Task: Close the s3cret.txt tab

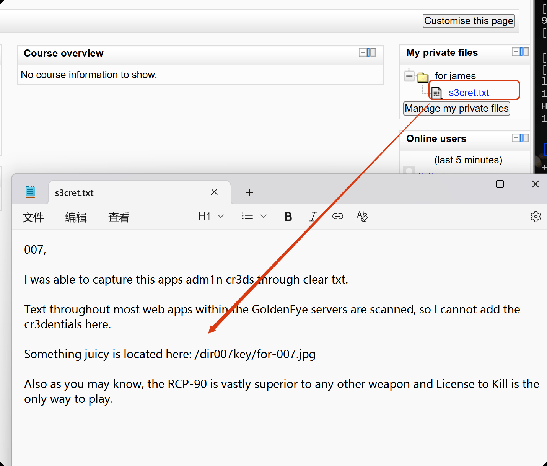Action: click(x=214, y=192)
